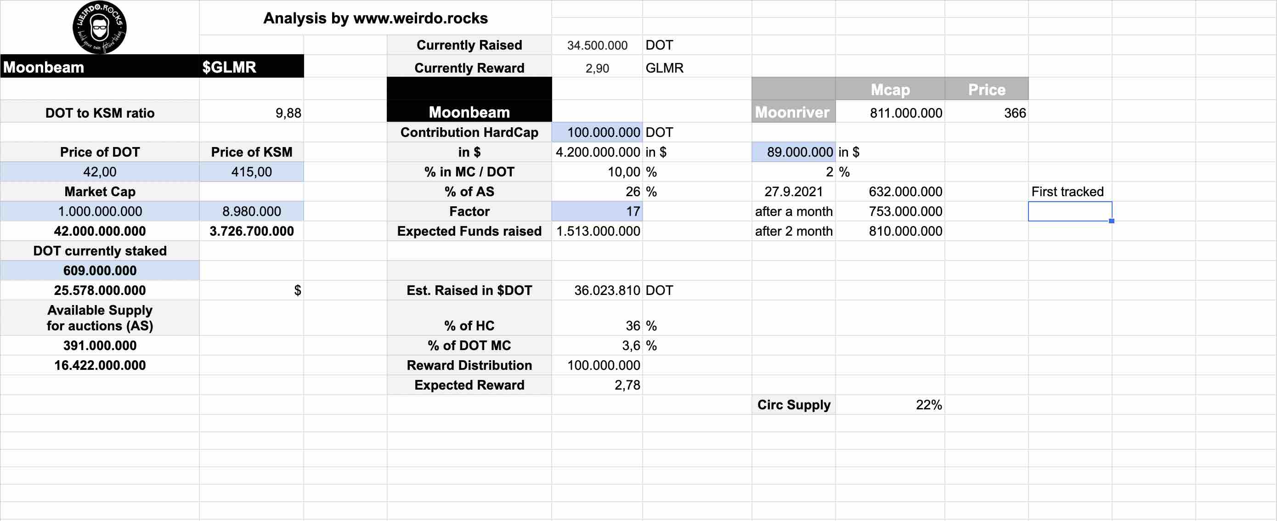Viewport: 1277px width, 521px height.
Task: Select 'Available Supply for auctions (AS)' cell
Action: 100,318
